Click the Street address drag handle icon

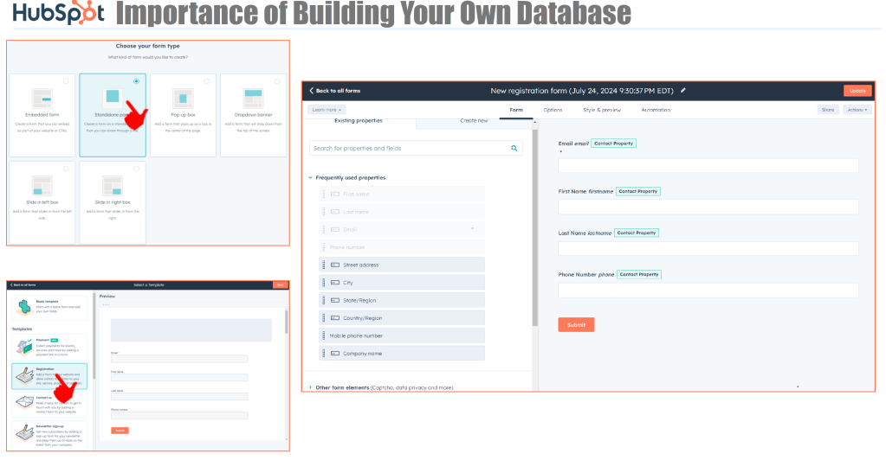pos(324,265)
